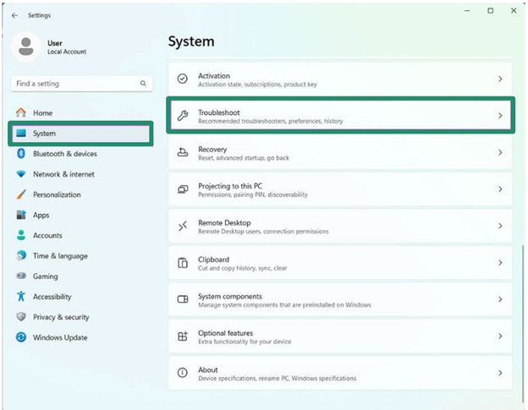This screenshot has width=528, height=410.
Task: Open the About row chevron arrow
Action: (x=499, y=373)
